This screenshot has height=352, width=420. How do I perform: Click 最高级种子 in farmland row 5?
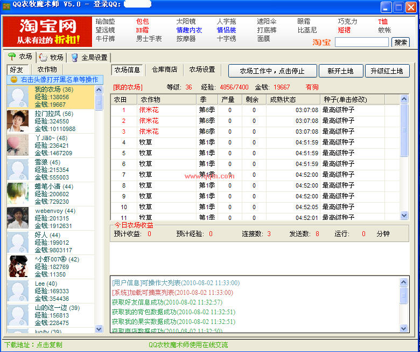pos(338,153)
